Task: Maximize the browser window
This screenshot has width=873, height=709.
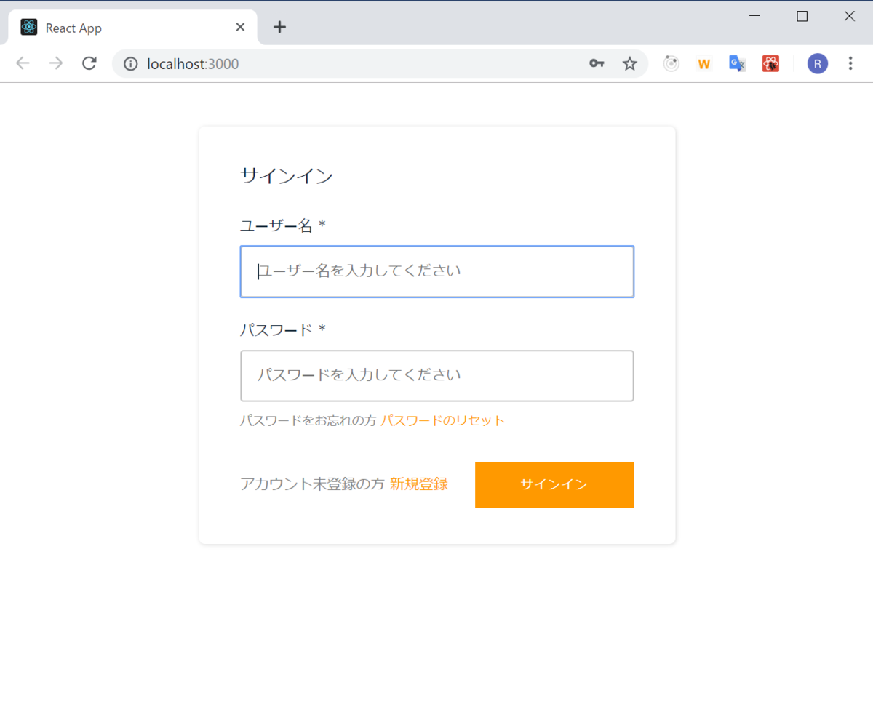Action: [x=802, y=16]
